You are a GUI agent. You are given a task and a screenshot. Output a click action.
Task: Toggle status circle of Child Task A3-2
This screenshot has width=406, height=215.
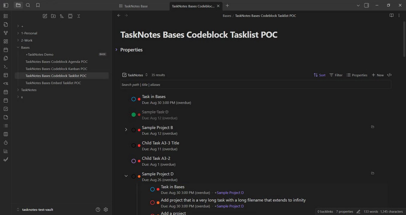point(134,161)
